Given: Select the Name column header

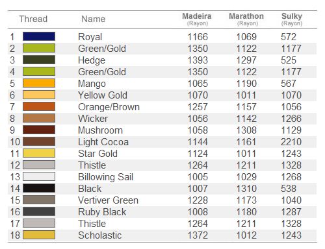Looking at the screenshot, I should click(94, 19).
